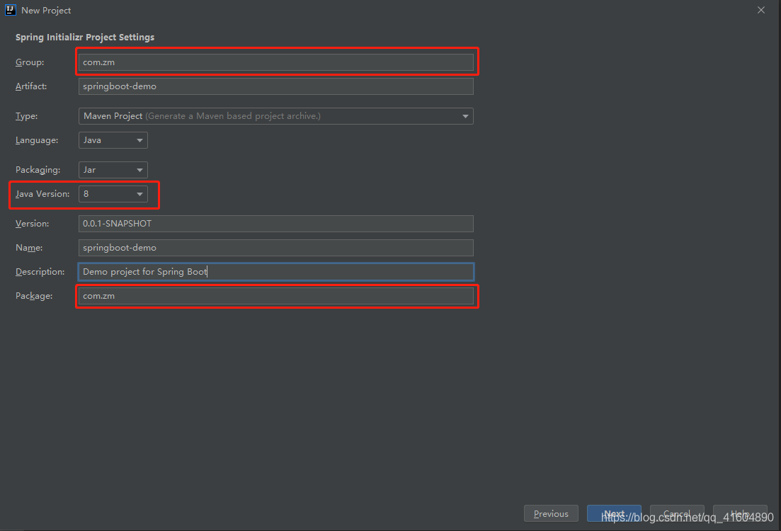Click the Cancel button
The image size is (781, 531).
point(677,513)
